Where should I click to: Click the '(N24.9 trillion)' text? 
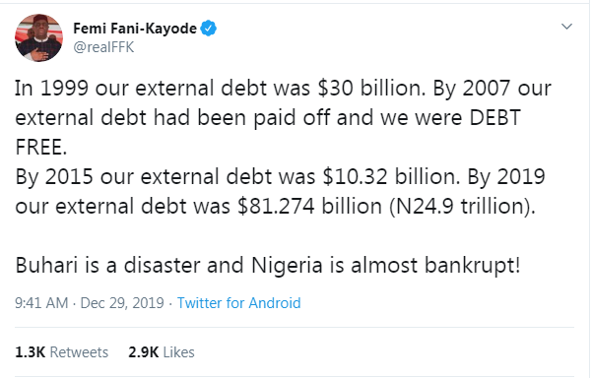(x=463, y=207)
